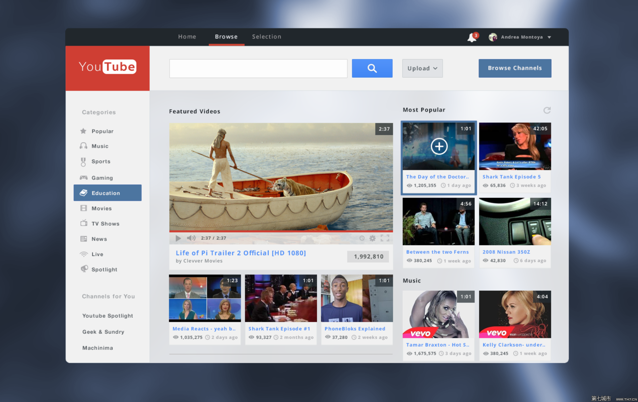Open the Life of Pi featured thumbnail

click(x=281, y=176)
